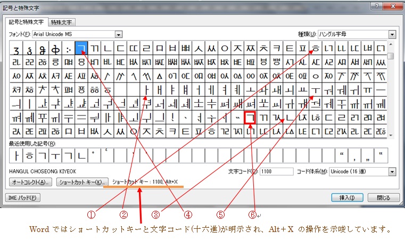The height and width of the screenshot is (240, 405).
Task: Click the 挿入(I) button
Action: (347, 198)
